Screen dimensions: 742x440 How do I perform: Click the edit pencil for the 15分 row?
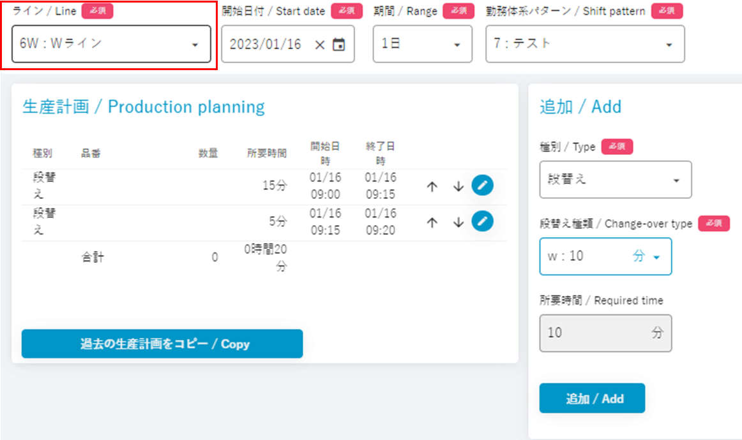[x=483, y=186]
